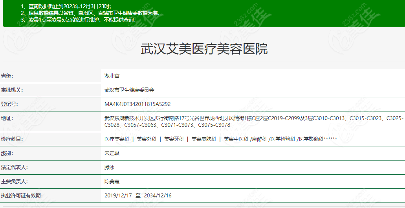Click the 美容外科 department entry
The height and width of the screenshot is (208, 405).
147,139
